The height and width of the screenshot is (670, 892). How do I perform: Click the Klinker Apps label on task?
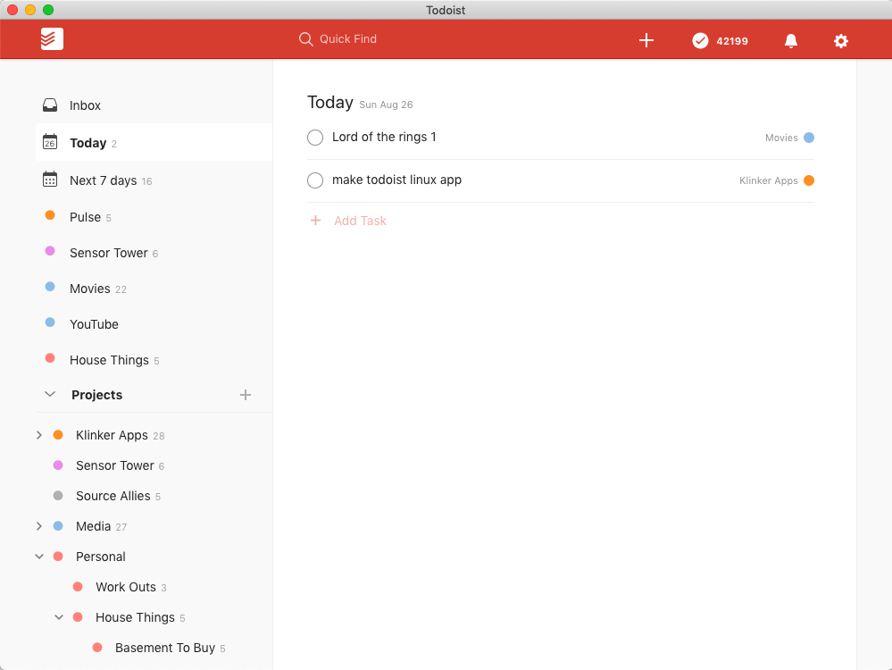click(x=768, y=180)
